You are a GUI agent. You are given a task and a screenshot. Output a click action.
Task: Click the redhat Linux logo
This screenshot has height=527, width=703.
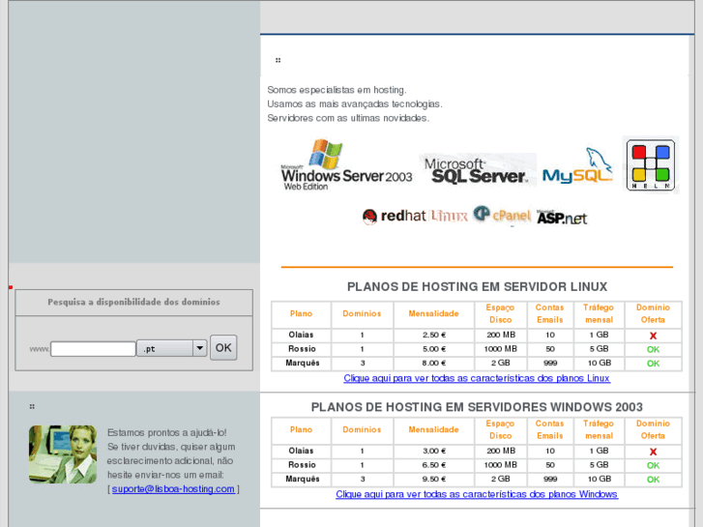tap(415, 217)
